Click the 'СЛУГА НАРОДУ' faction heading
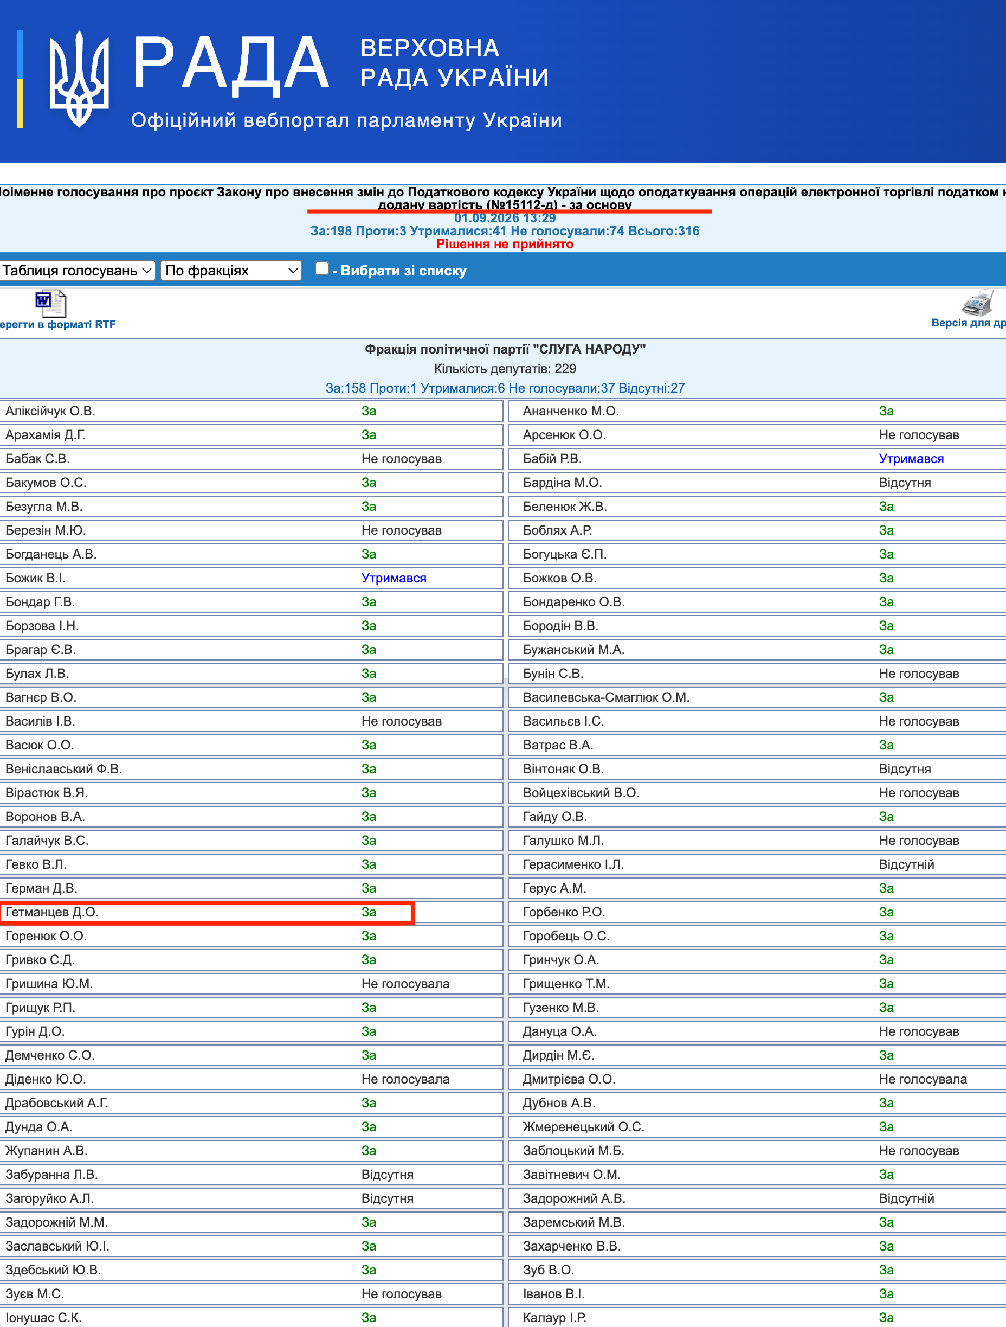Viewport: 1006px width, 1327px height. pos(505,349)
